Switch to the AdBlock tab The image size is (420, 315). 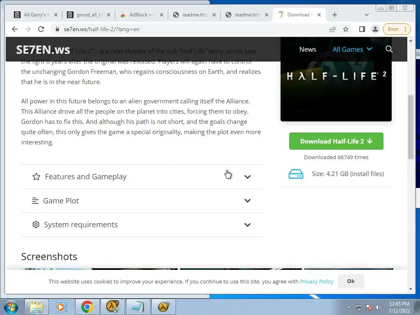tap(138, 15)
